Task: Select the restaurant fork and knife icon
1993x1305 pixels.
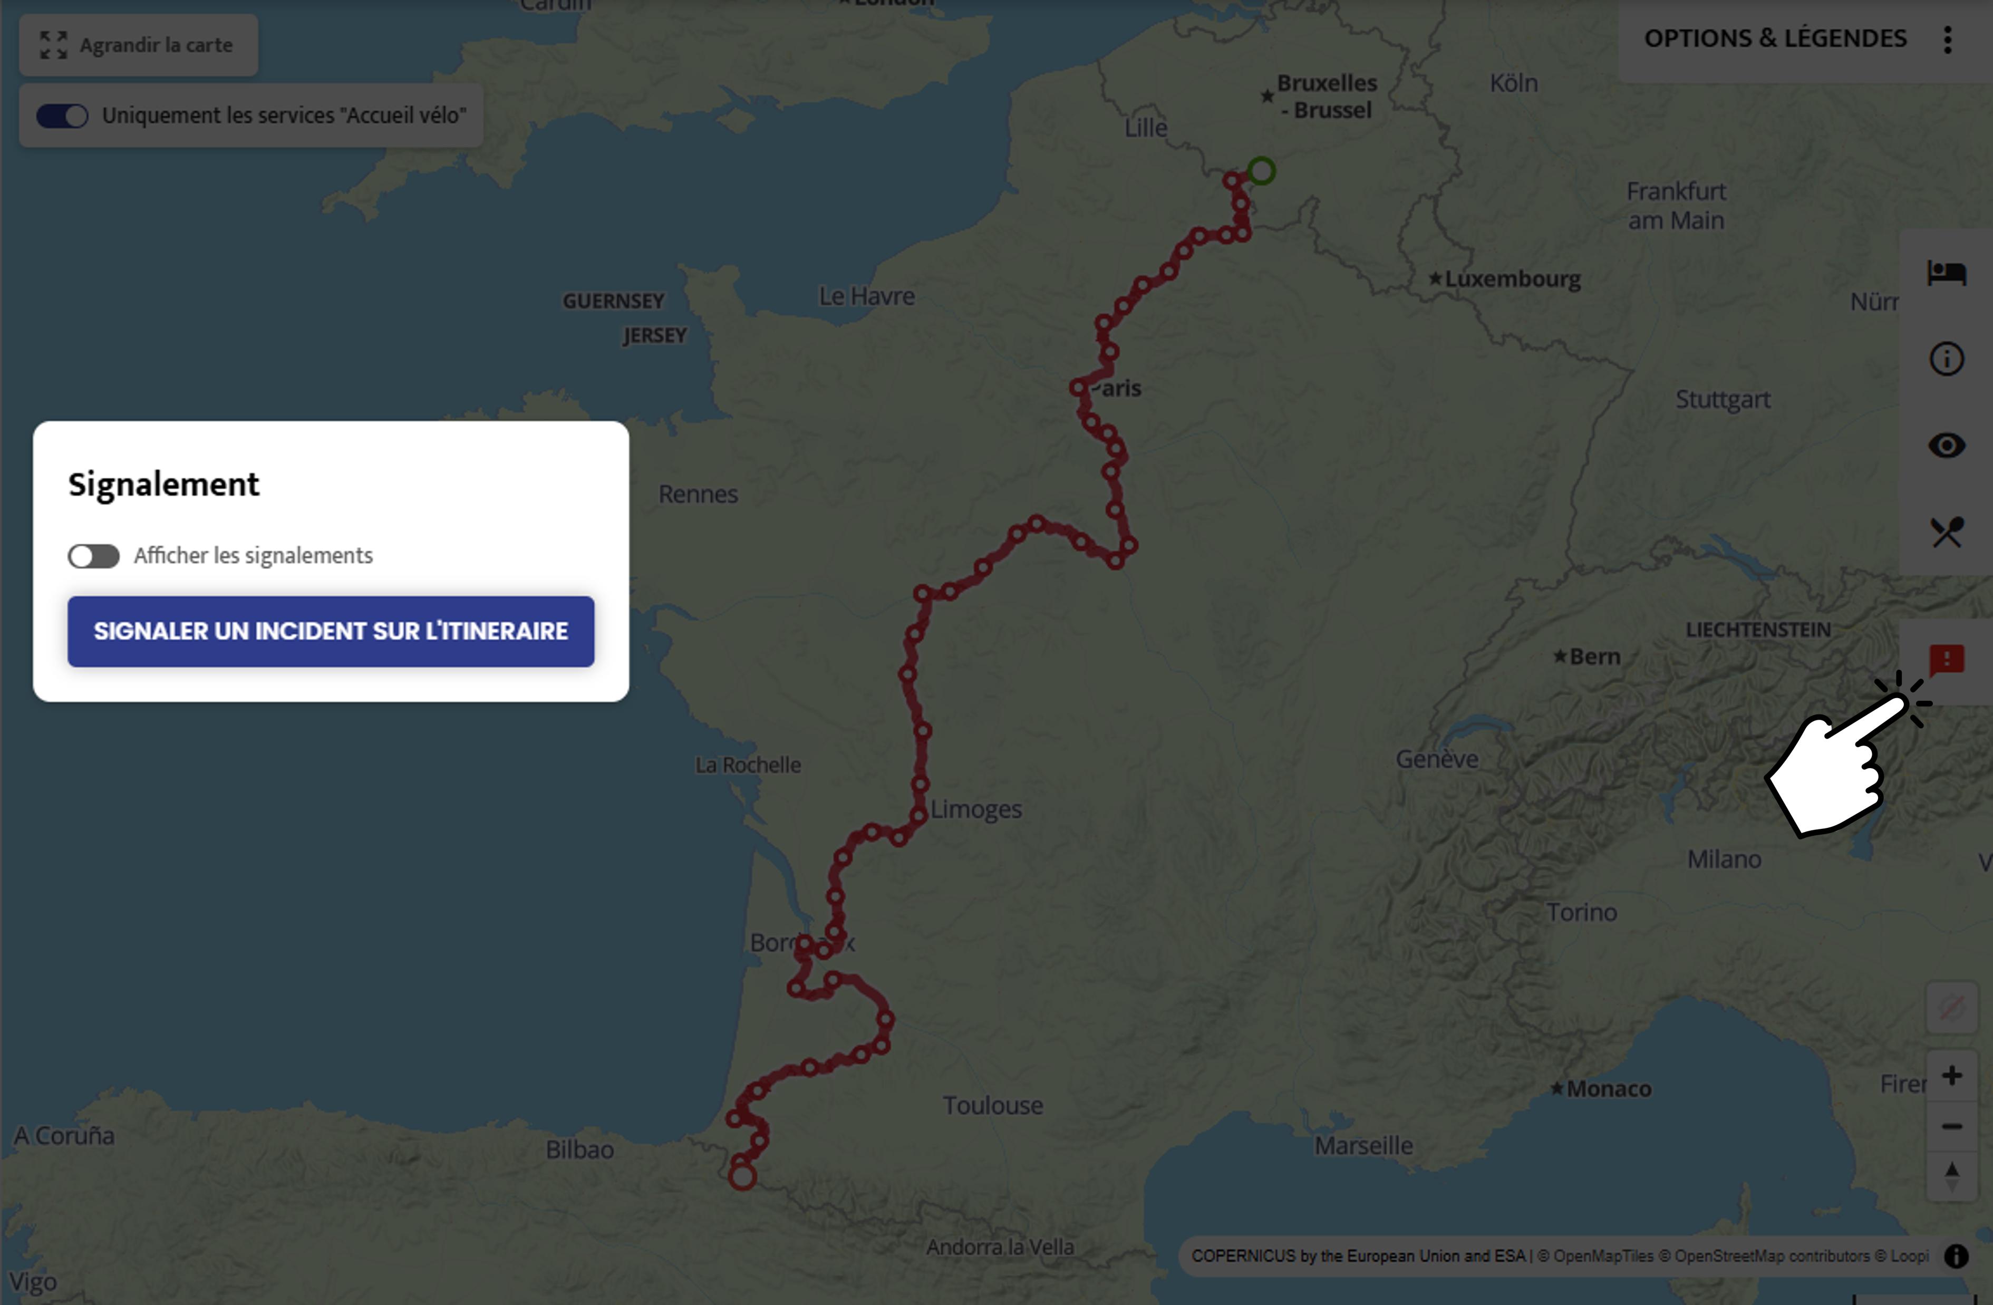Action: click(x=1946, y=532)
